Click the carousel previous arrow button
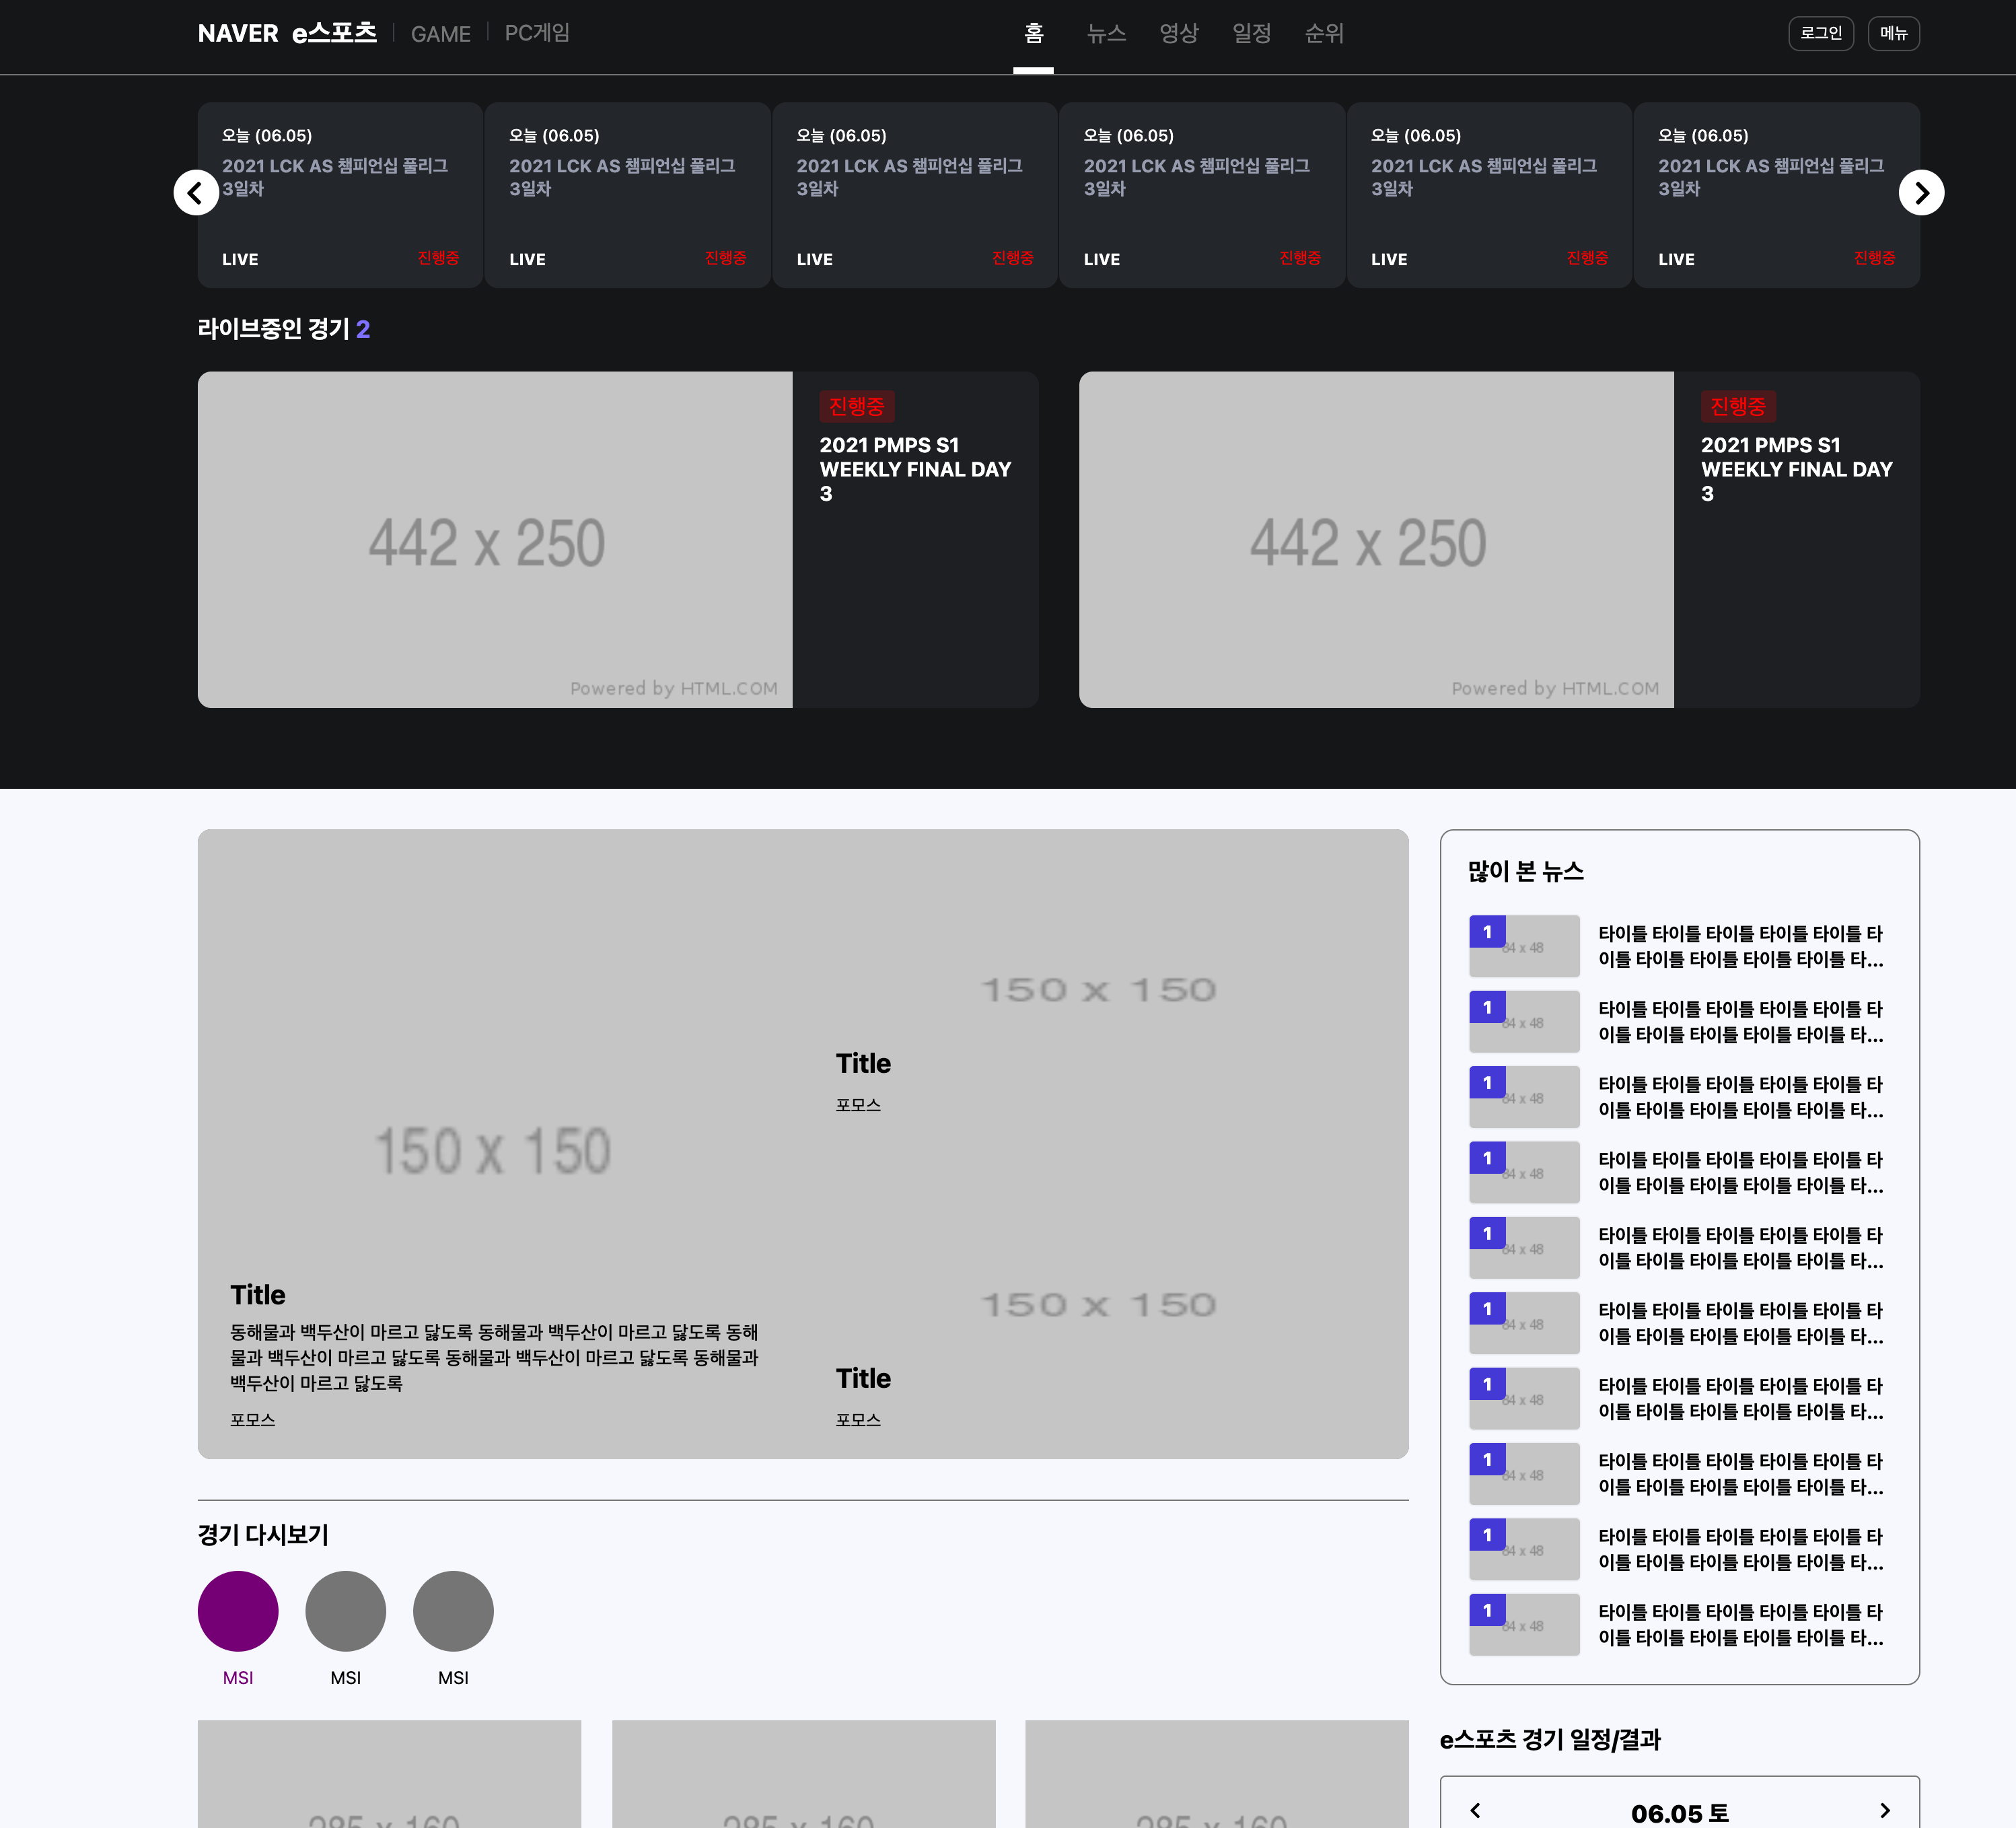The height and width of the screenshot is (1828, 2016). coord(196,193)
